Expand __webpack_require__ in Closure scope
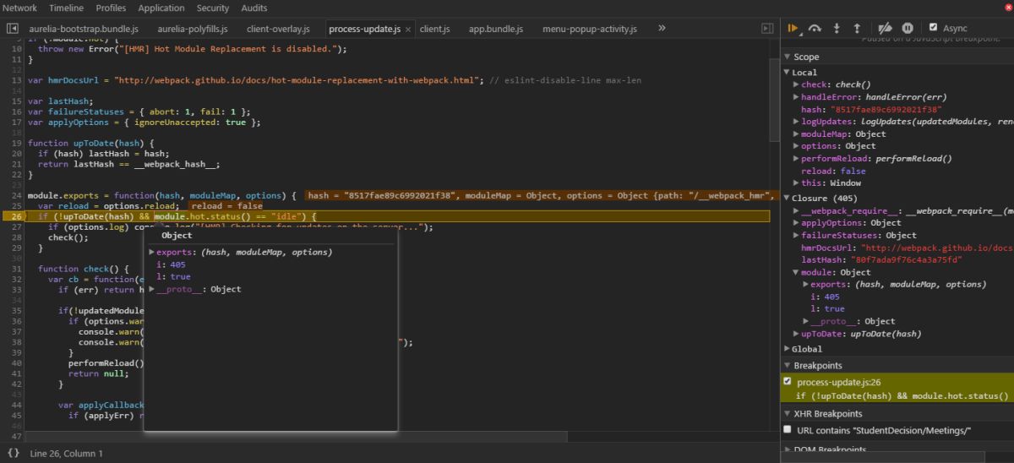Image resolution: width=1014 pixels, height=463 pixels. pyautogui.click(x=796, y=211)
